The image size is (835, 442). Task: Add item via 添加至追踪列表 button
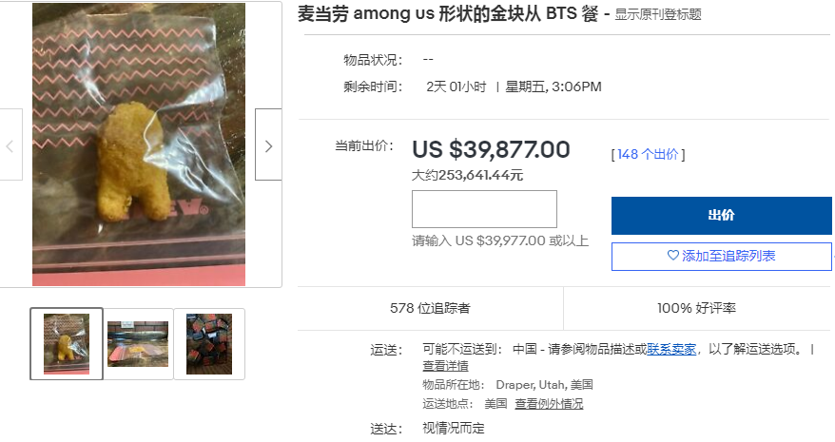coord(721,256)
